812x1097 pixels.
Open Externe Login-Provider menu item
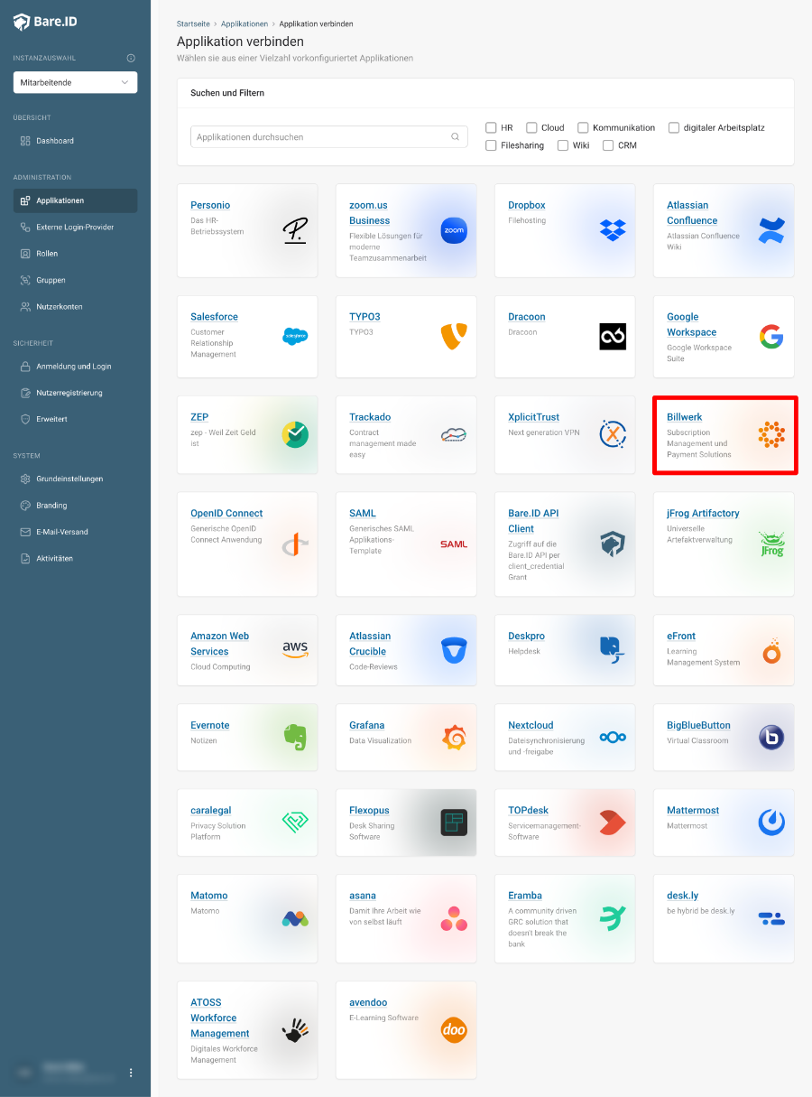tap(75, 227)
